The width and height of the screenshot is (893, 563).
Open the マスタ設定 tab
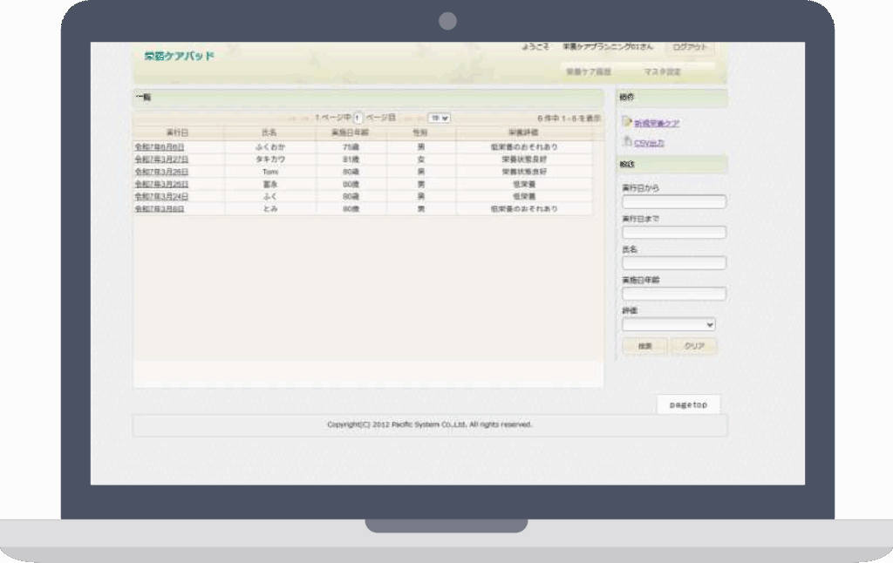[x=662, y=71]
